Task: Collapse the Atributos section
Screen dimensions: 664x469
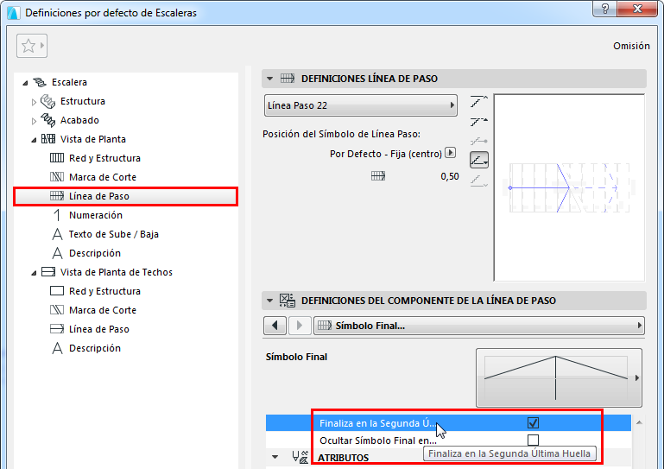Action: [275, 457]
